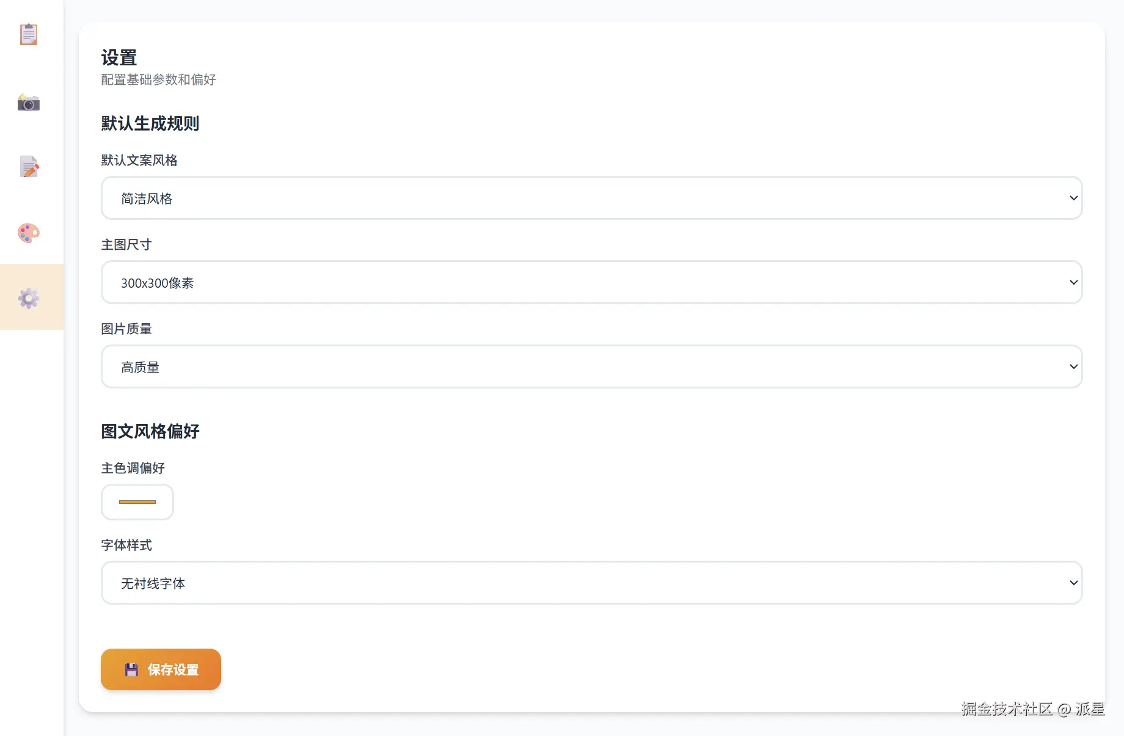Viewport: 1124px width, 736px height.
Task: Go to the color palette page
Action: [x=29, y=233]
